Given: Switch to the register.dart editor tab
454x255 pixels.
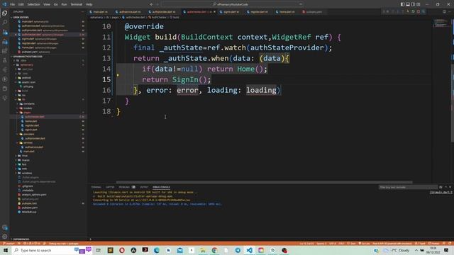Looking at the screenshot, I should pos(259,12).
